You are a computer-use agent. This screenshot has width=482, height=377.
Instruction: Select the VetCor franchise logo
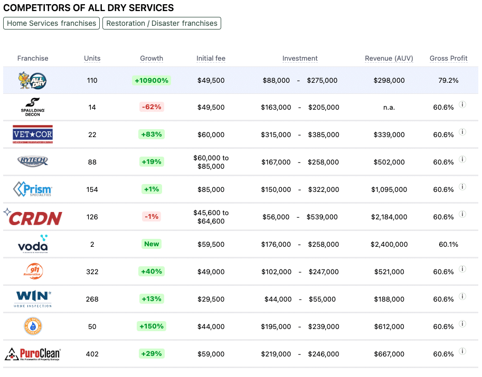pos(33,134)
